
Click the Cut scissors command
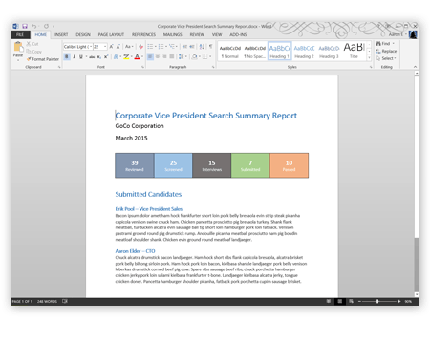coord(32,44)
